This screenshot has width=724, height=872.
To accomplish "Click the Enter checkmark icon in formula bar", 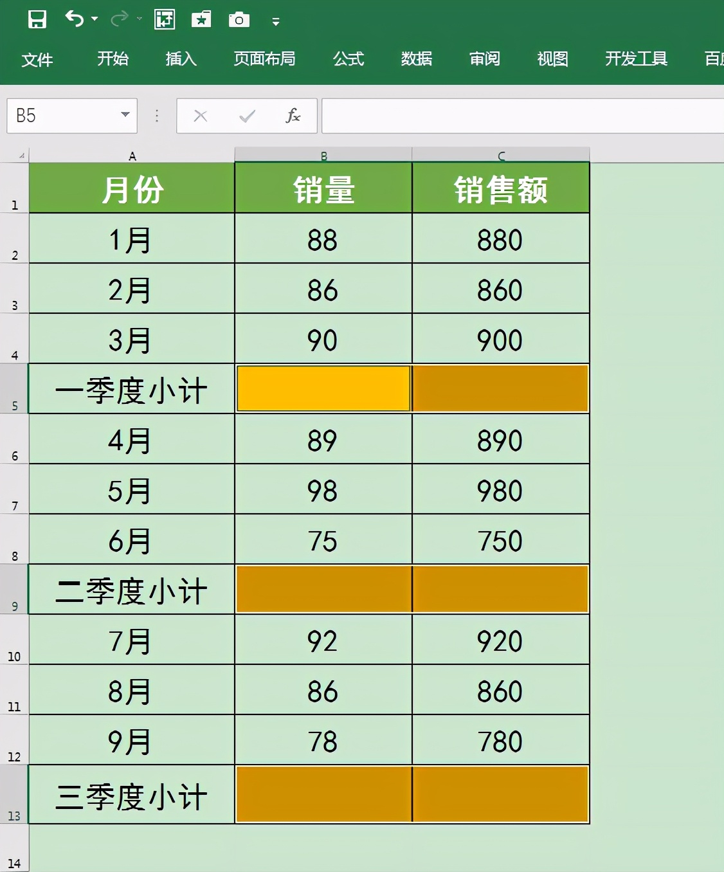I will (x=247, y=116).
